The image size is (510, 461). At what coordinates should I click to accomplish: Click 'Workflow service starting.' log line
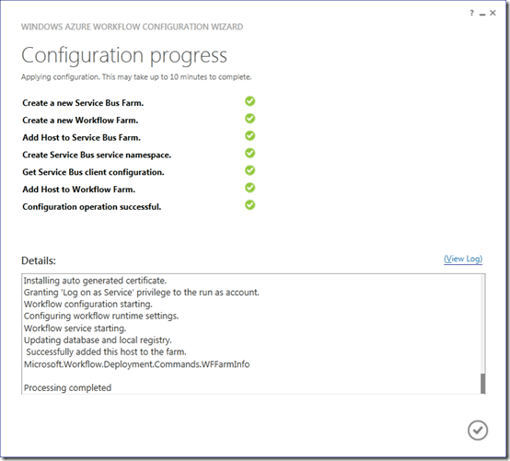[75, 328]
